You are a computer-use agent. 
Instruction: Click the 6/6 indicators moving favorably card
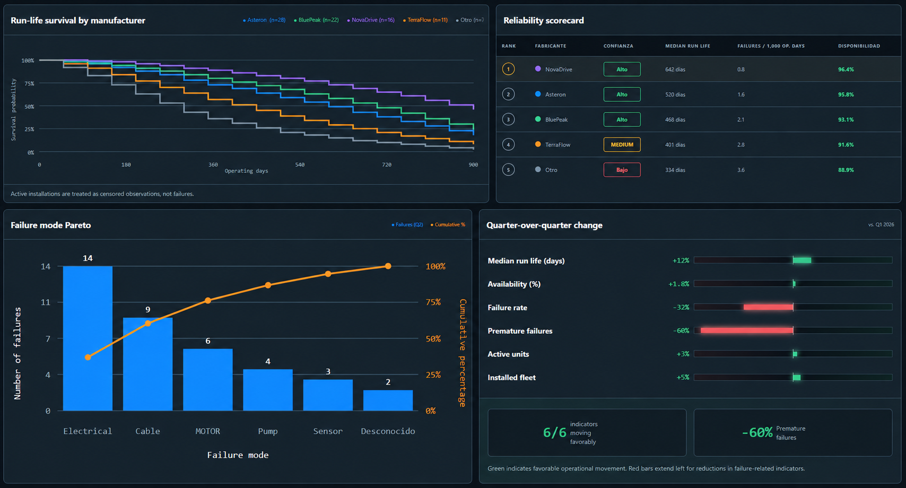coord(587,433)
